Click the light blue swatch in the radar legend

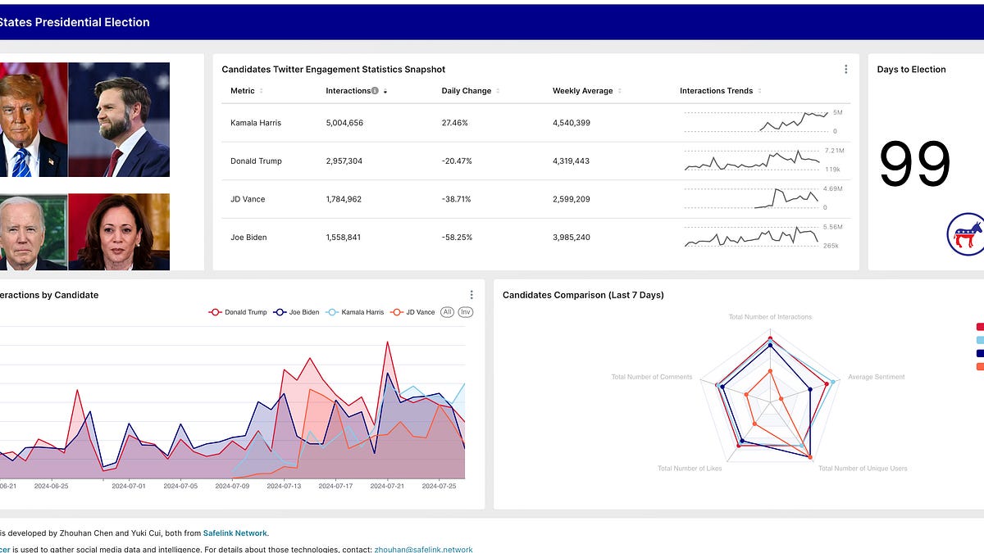click(x=980, y=340)
